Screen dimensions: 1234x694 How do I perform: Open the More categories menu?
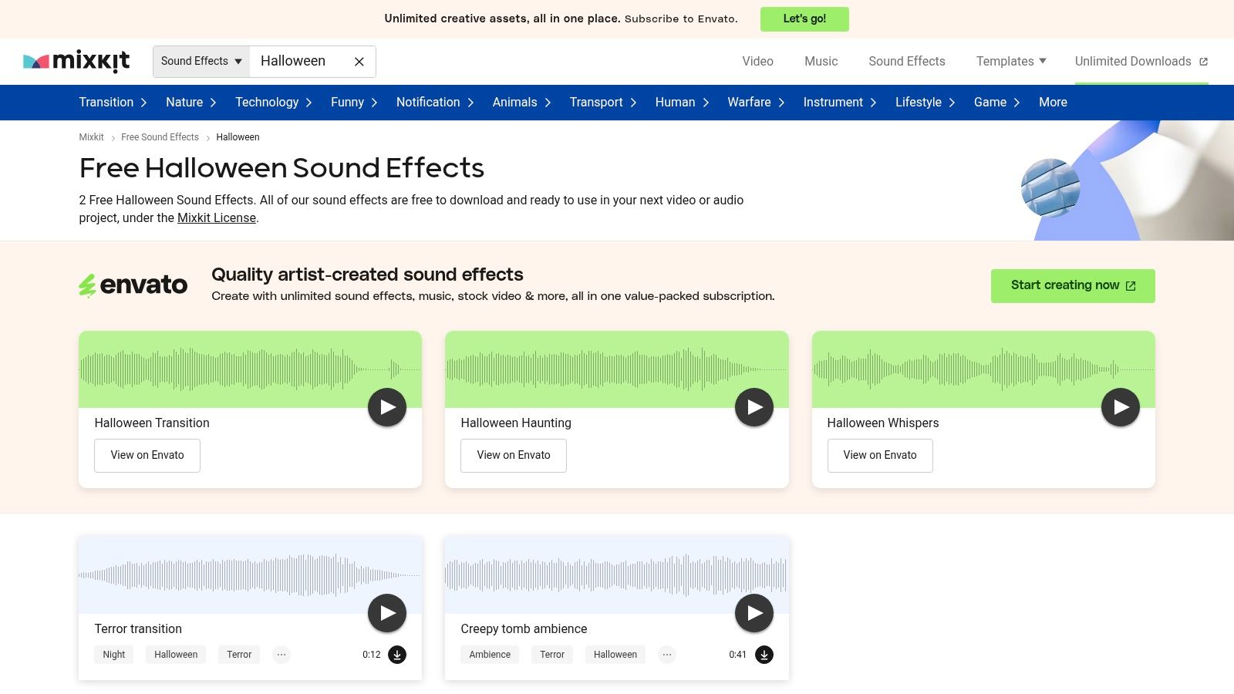point(1053,103)
